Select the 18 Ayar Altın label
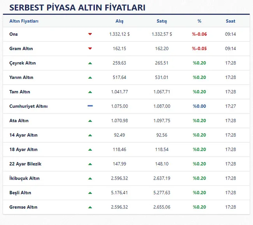This screenshot has height=225, width=253. pos(23,150)
